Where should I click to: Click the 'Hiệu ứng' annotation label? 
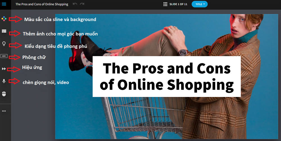click(x=32, y=67)
